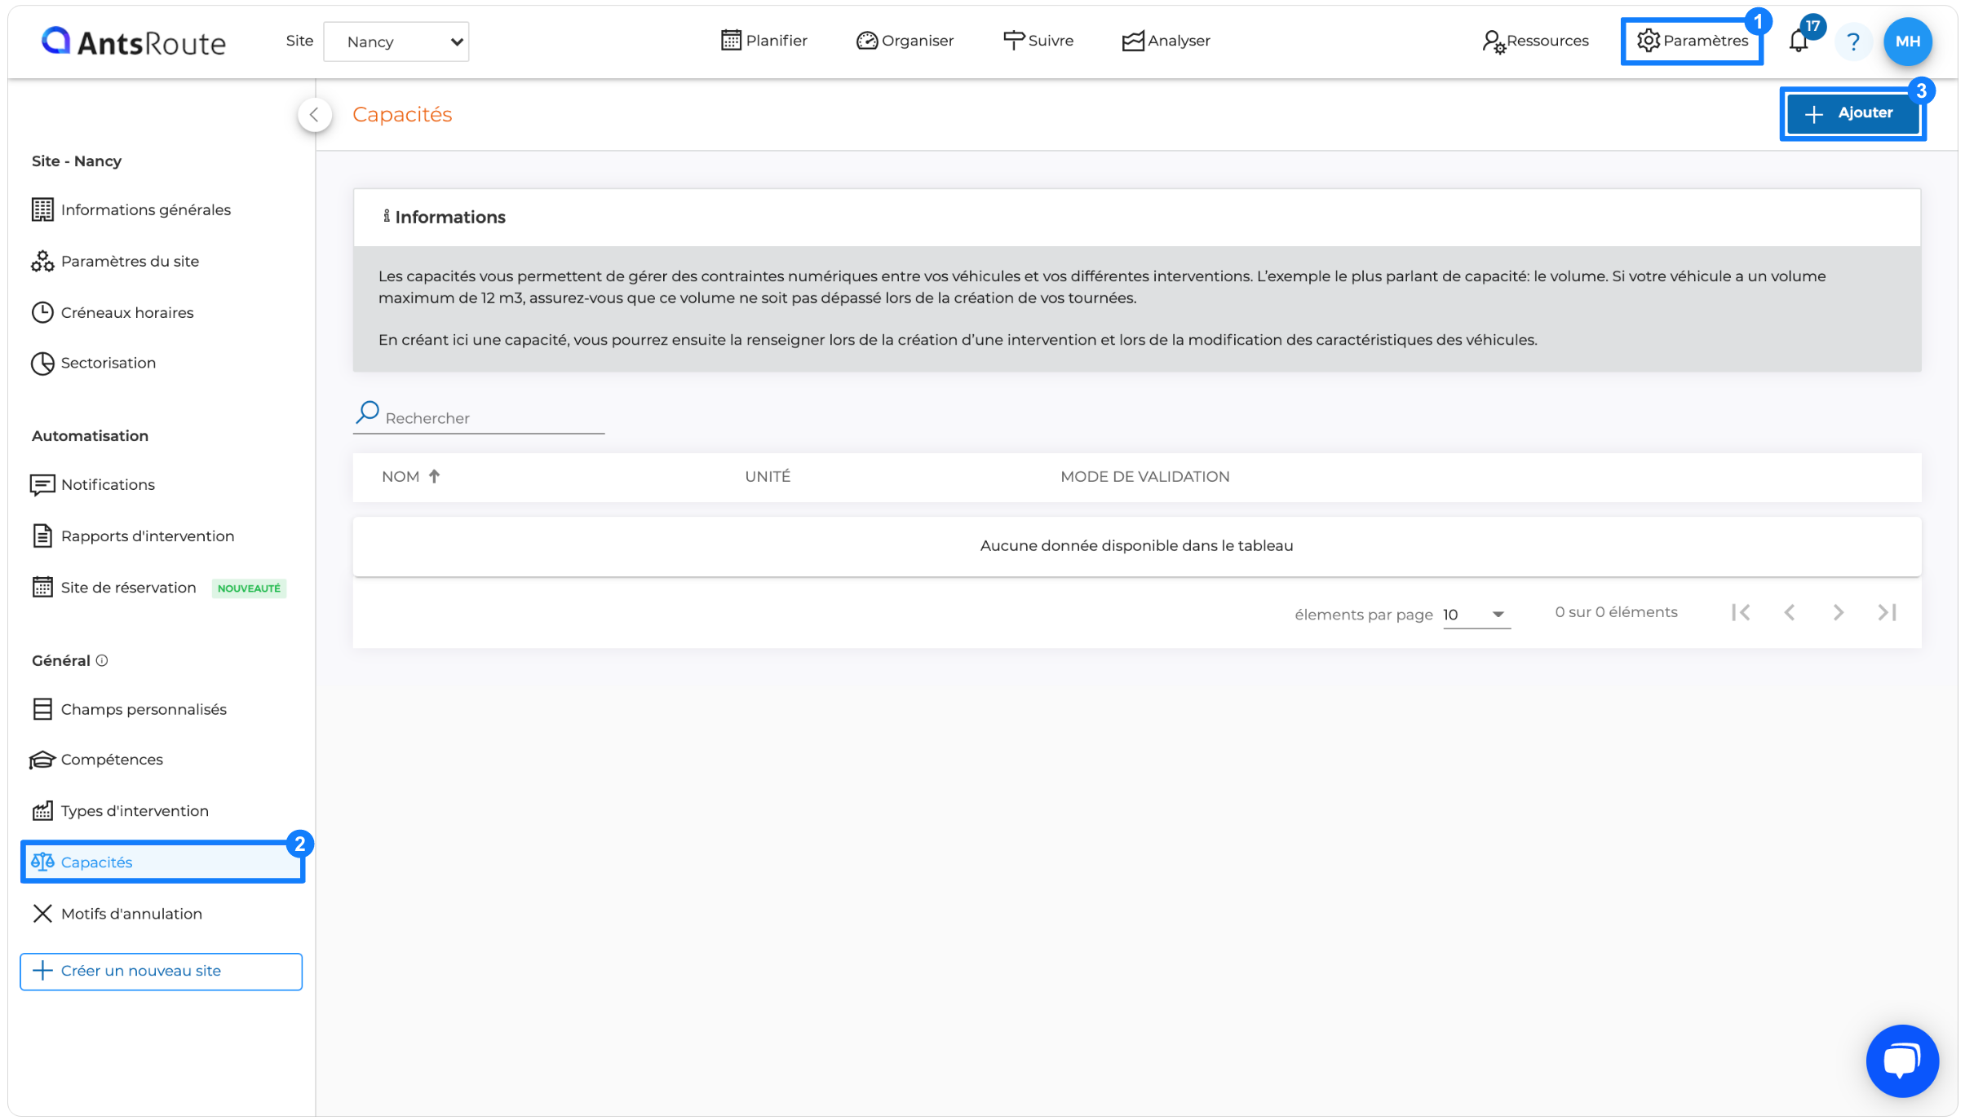Click MODE DE VALIDATION column header
The height and width of the screenshot is (1120, 1965).
point(1144,476)
